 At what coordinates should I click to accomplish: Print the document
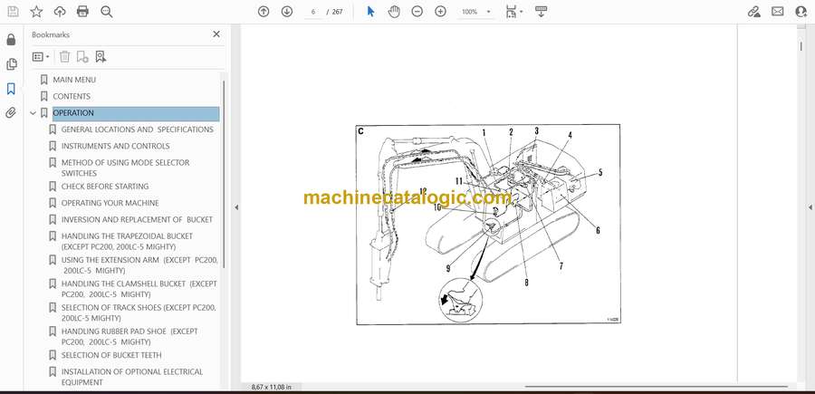pyautogui.click(x=82, y=12)
